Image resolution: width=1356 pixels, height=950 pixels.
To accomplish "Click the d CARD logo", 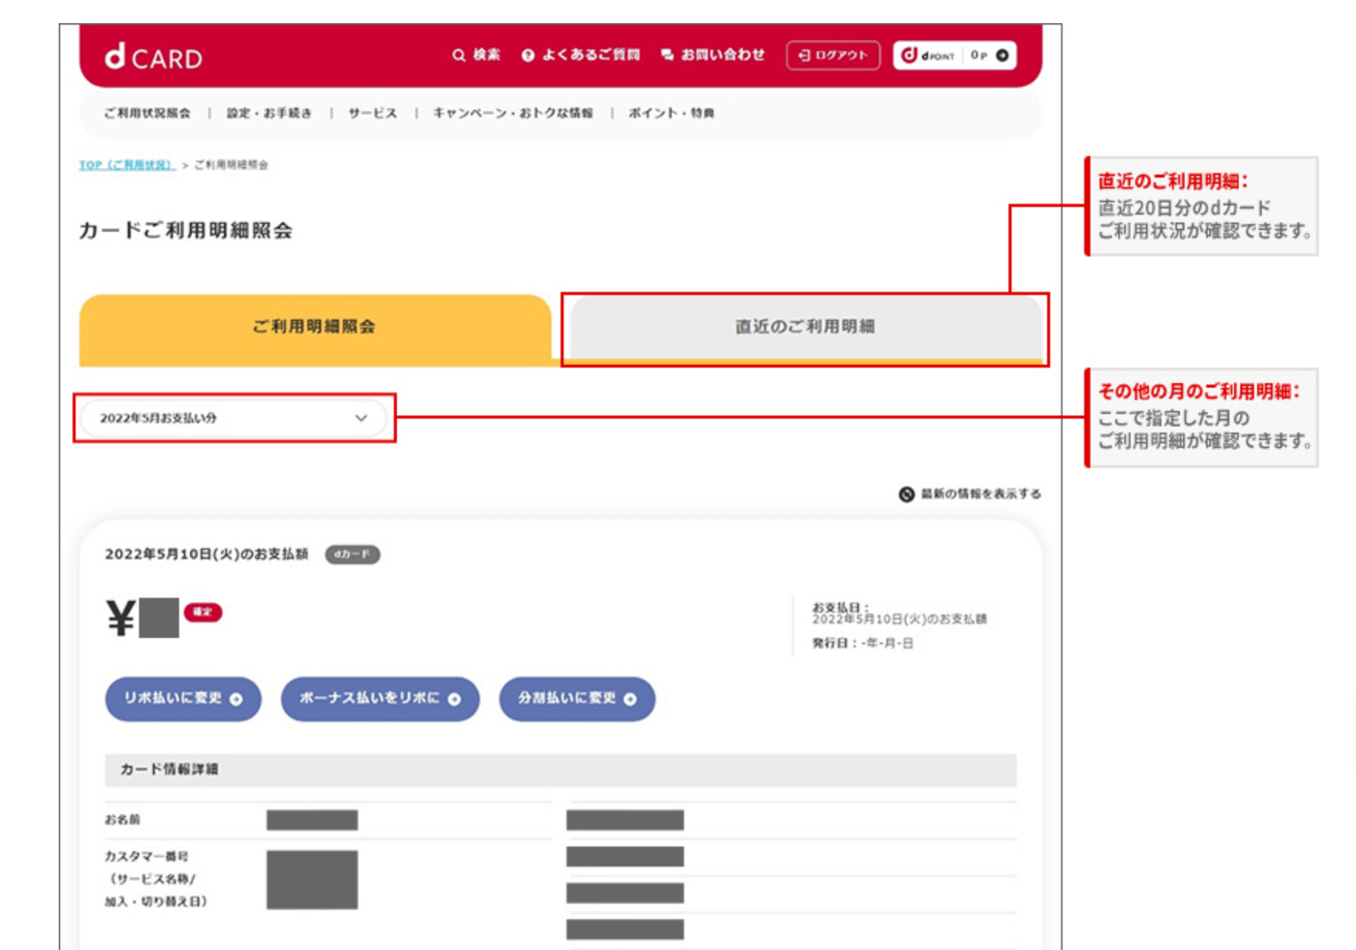I will tap(154, 57).
